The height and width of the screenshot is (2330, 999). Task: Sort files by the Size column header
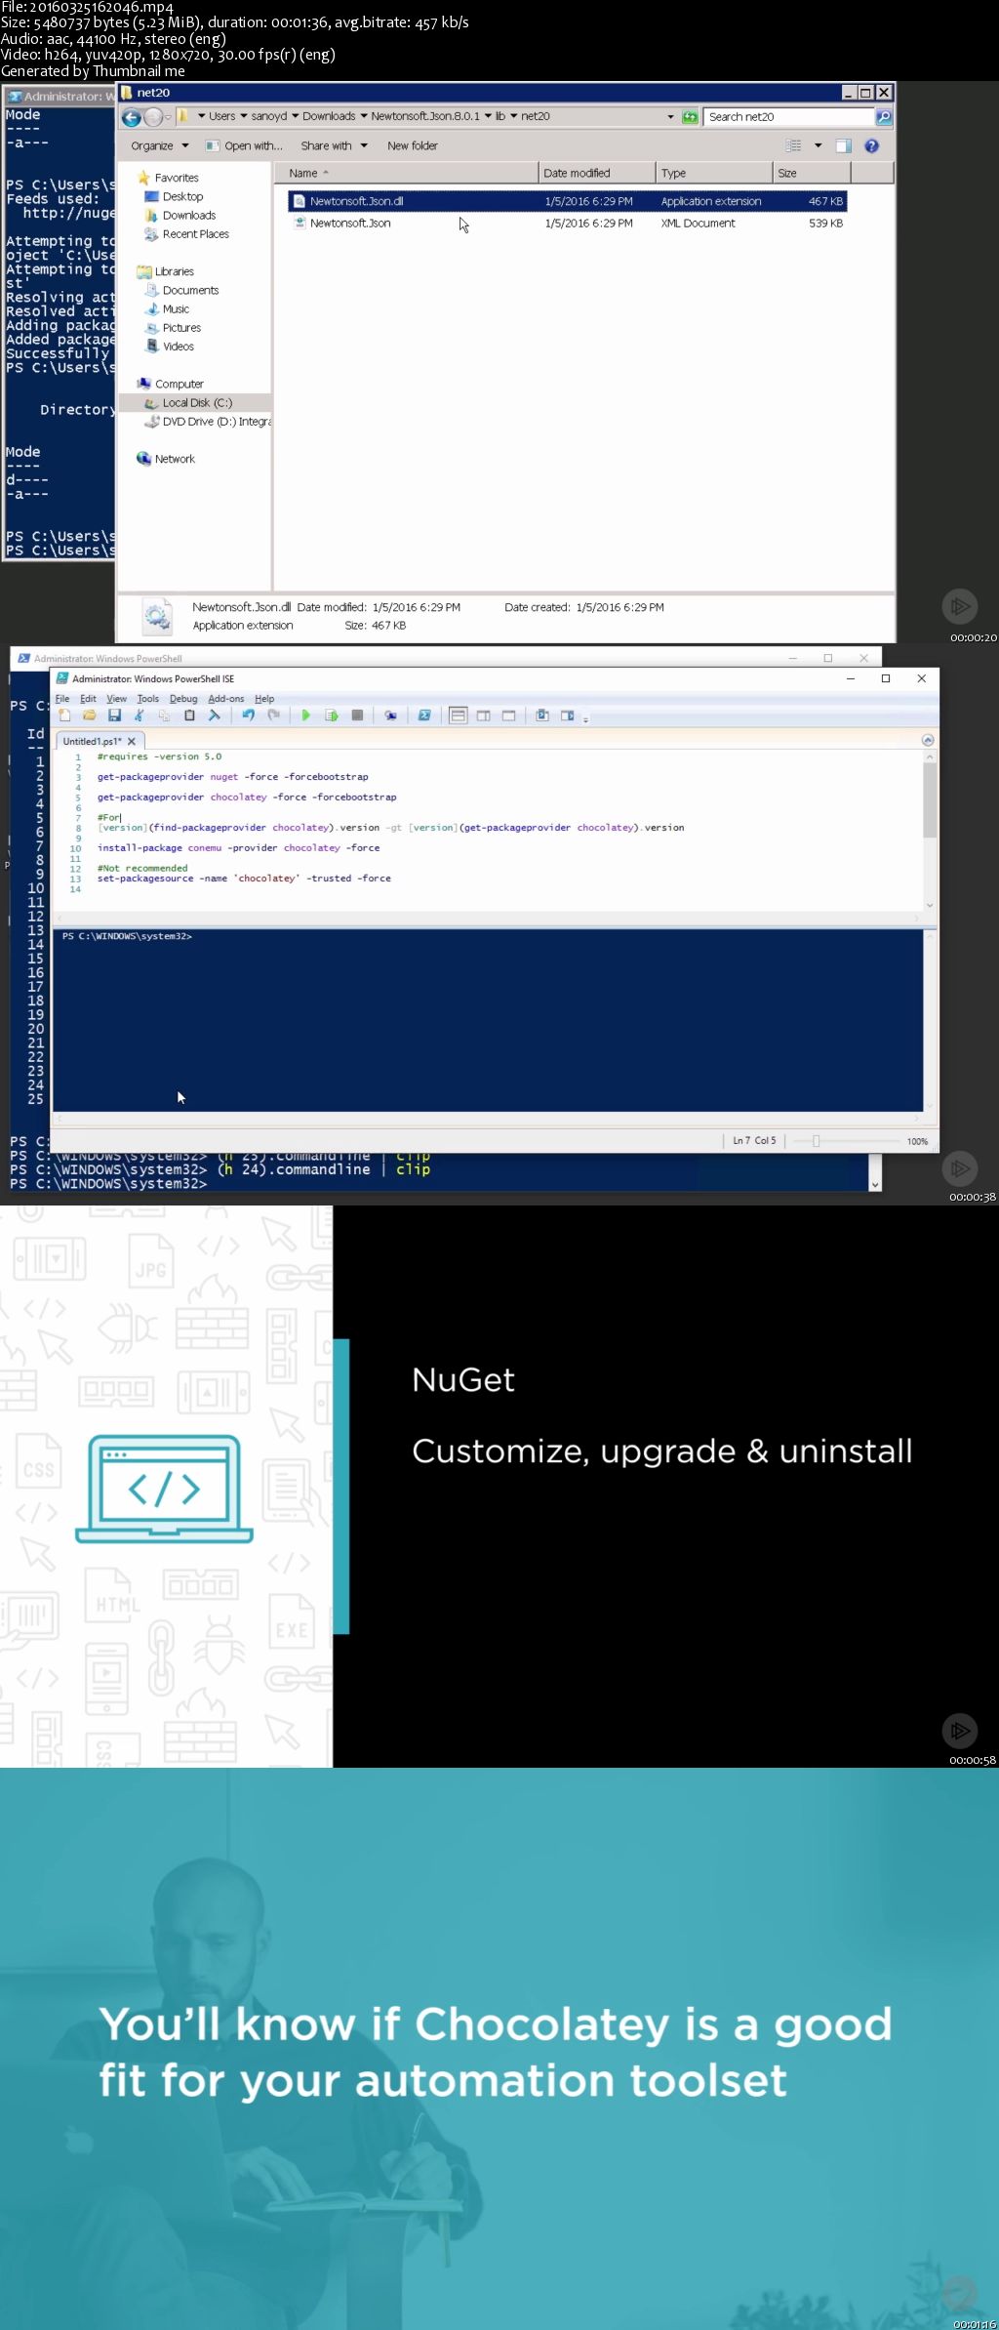(x=812, y=173)
